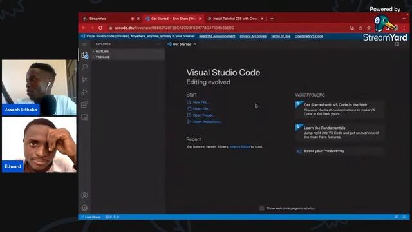The height and width of the screenshot is (232, 412).
Task: Close the Install Tailwind CSS browser tab
Action: pos(262,19)
